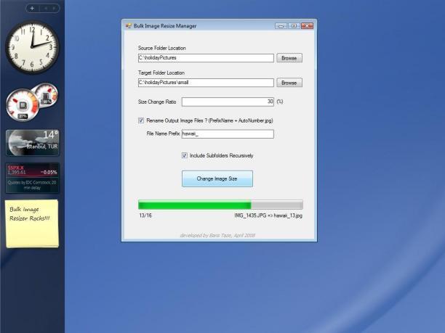The width and height of the screenshot is (445, 333).
Task: Click the green progress bar
Action: [x=220, y=205]
